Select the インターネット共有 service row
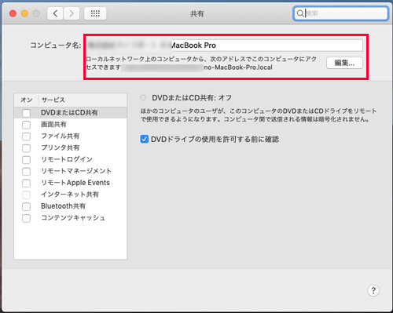This screenshot has width=393, height=313. [x=71, y=195]
